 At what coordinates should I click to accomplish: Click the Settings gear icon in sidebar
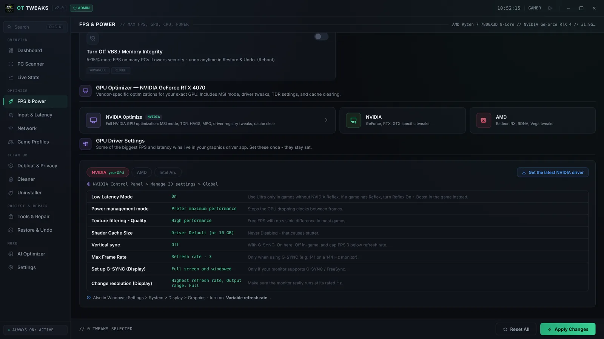click(11, 267)
